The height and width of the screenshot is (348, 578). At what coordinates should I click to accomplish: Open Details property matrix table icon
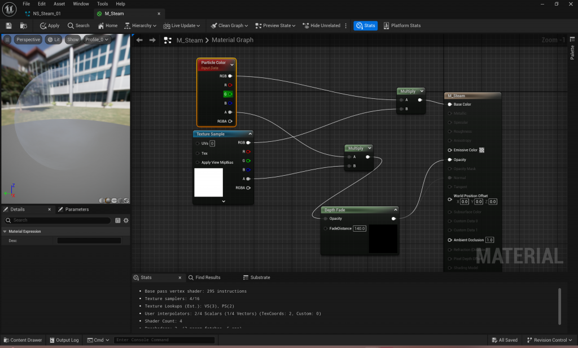[x=117, y=220]
